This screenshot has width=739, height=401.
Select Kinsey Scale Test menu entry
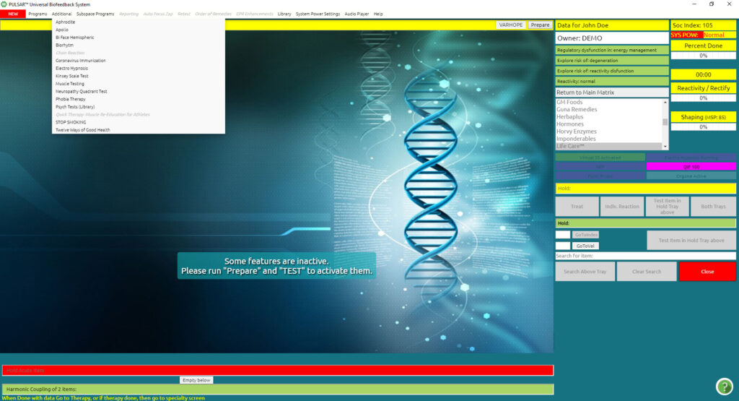(x=71, y=76)
